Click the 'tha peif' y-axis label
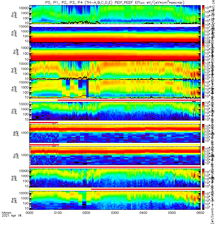Viewport: 215px width, 229px height. click(x=14, y=111)
